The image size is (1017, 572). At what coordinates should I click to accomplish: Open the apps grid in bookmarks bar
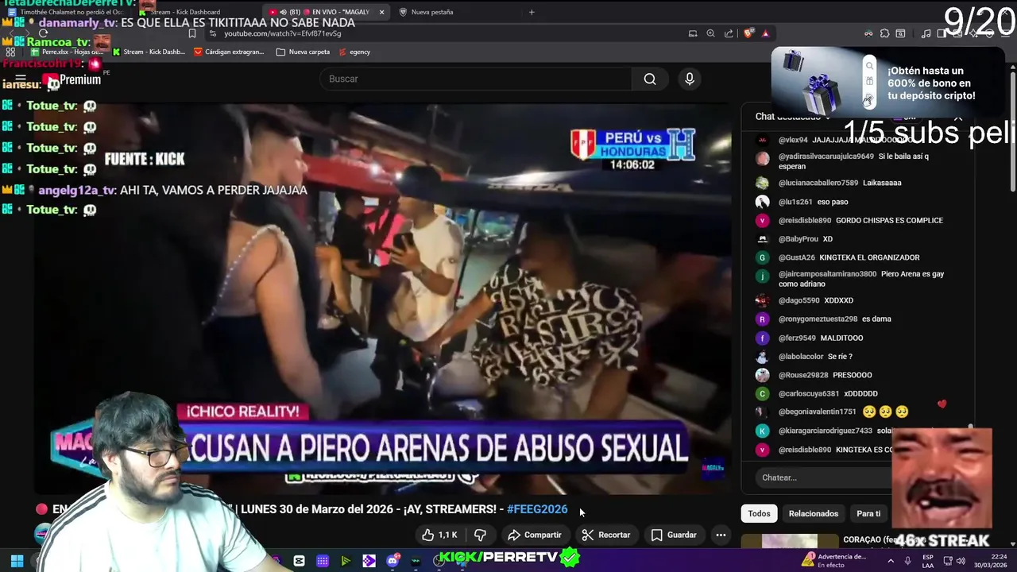click(x=10, y=52)
